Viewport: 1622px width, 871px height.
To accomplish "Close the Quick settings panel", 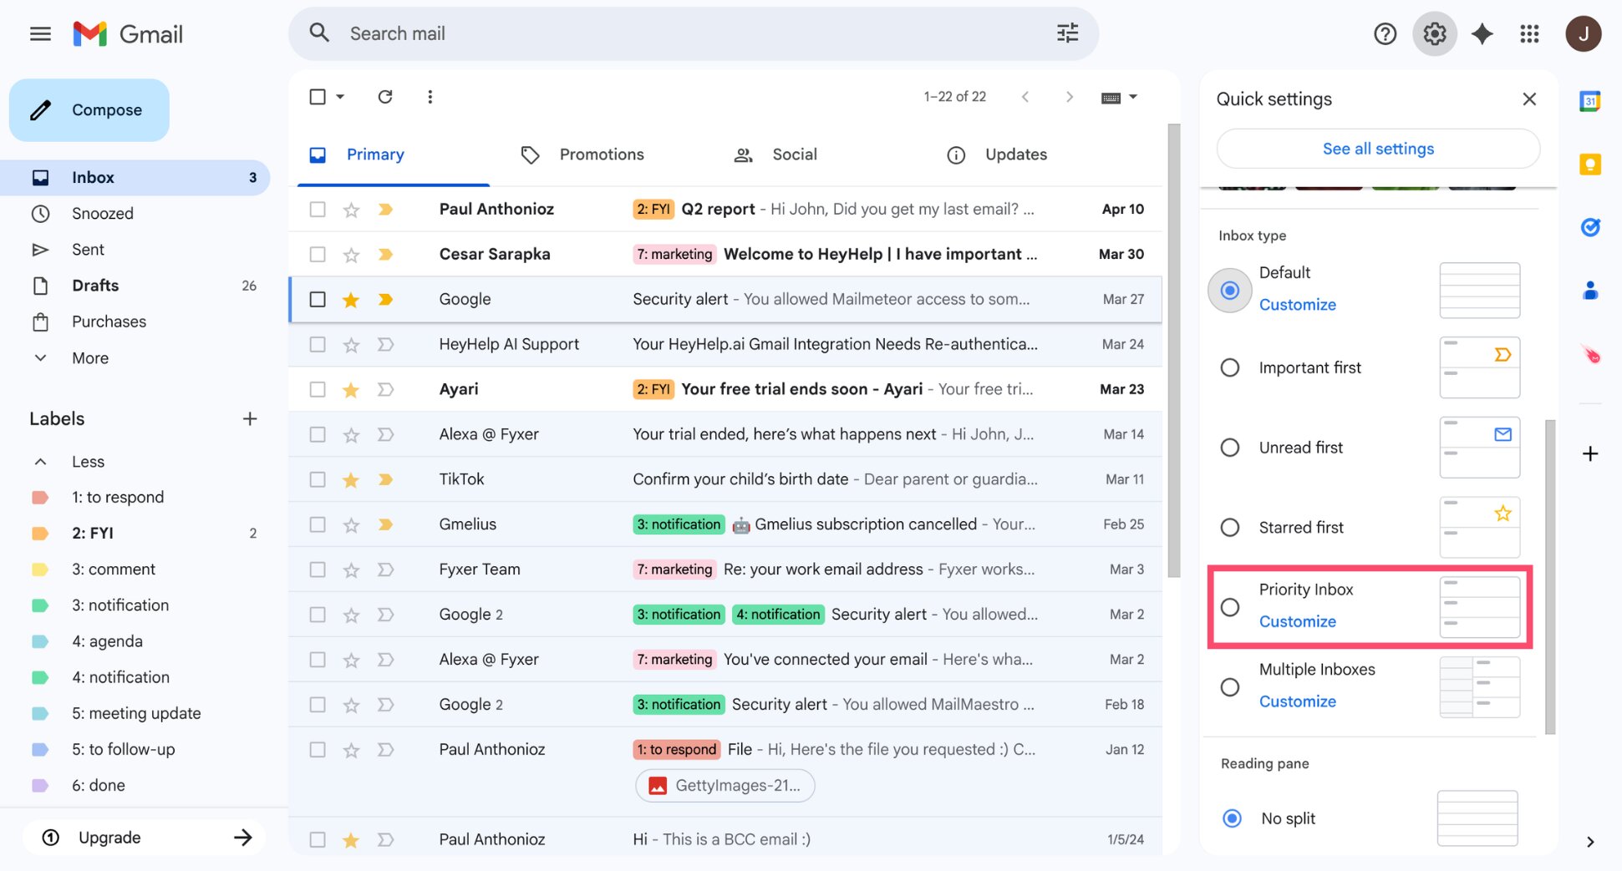I will tap(1529, 99).
